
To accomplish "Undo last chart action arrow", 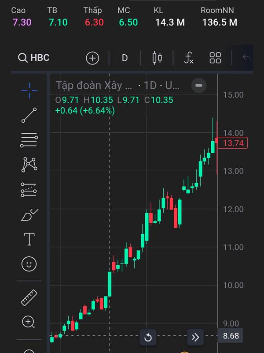I will [247, 57].
